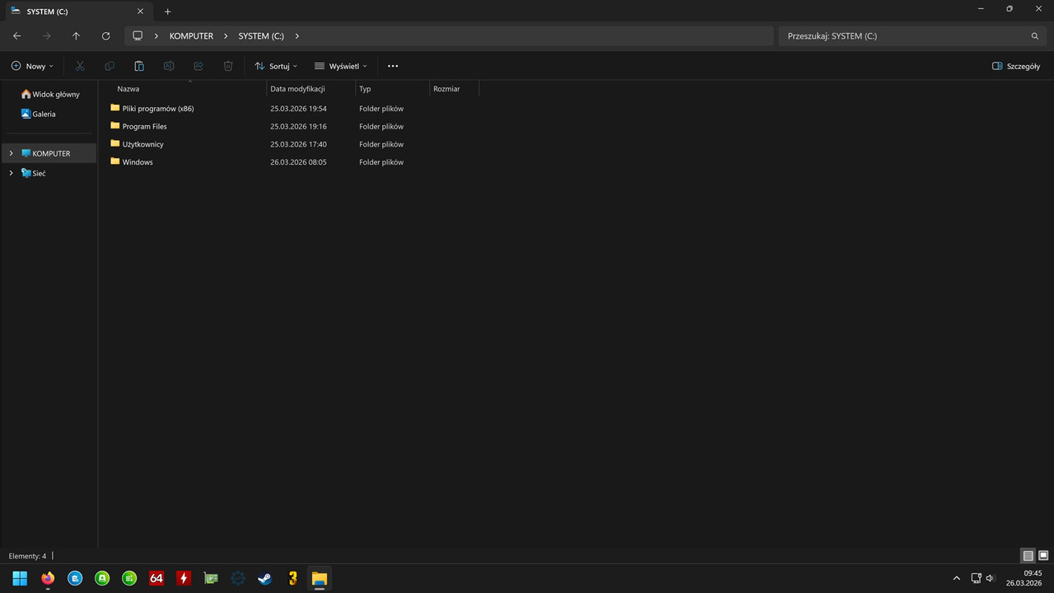Image resolution: width=1054 pixels, height=593 pixels.
Task: Click File Explorer icon in taskbar
Action: [x=319, y=578]
